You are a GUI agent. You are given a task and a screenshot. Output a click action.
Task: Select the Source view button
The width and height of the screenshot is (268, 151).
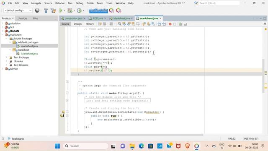pyautogui.click(x=65, y=24)
